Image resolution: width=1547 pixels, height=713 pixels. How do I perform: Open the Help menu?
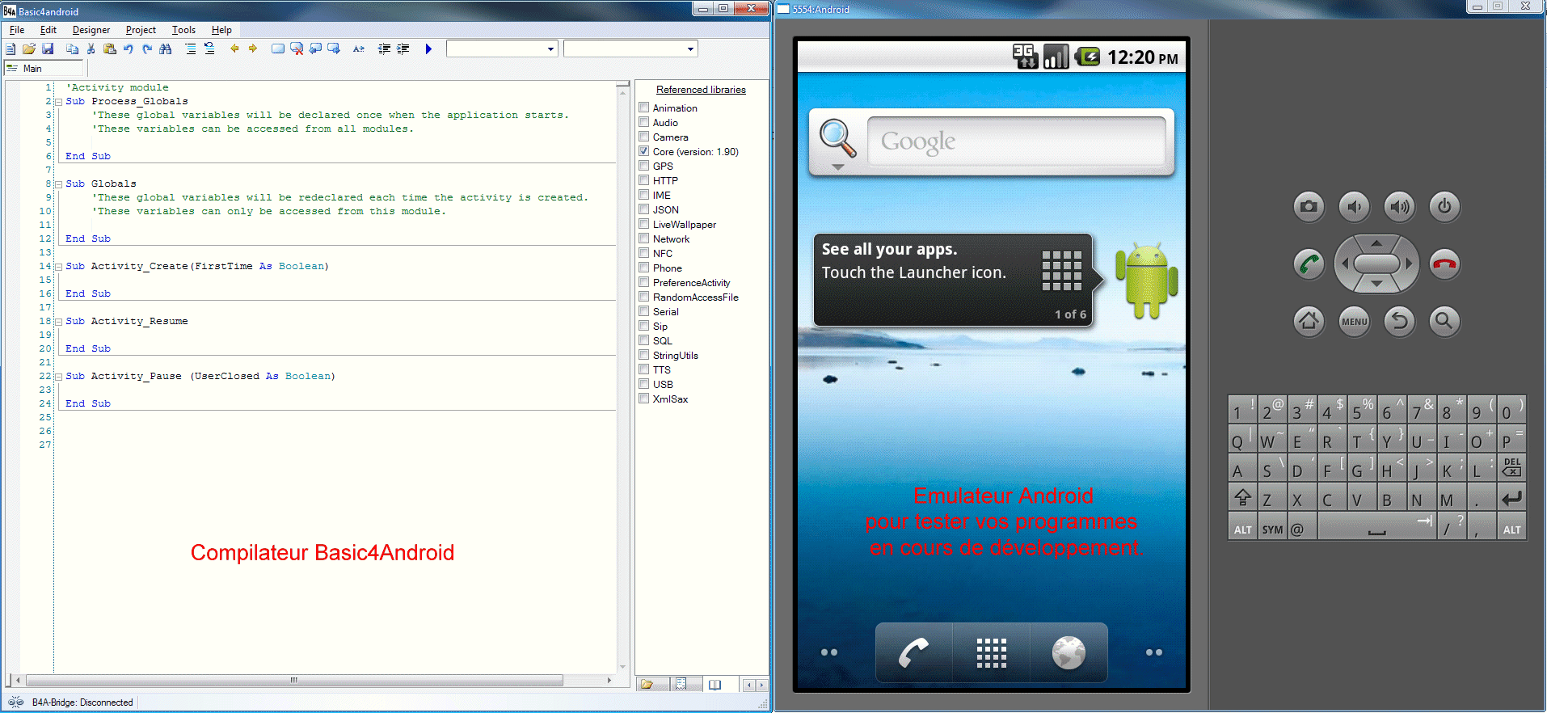pos(221,30)
